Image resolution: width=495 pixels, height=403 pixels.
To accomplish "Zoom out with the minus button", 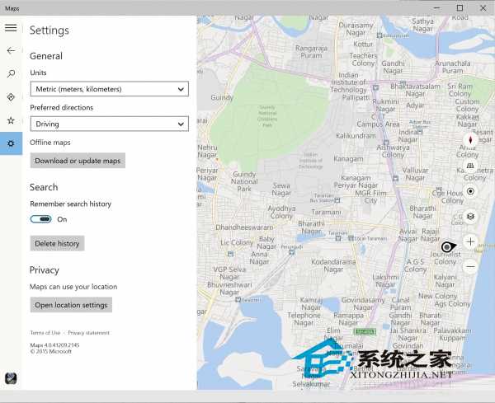I will [x=470, y=267].
